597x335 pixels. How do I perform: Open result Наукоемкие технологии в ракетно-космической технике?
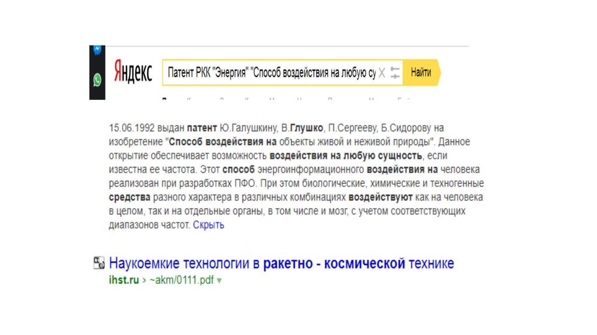(x=281, y=263)
